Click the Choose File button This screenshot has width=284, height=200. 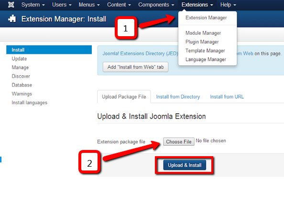179,141
